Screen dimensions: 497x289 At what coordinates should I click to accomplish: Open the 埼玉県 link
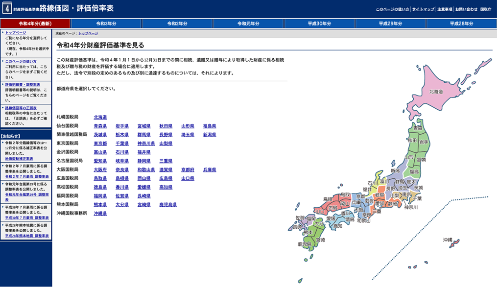tap(188, 135)
